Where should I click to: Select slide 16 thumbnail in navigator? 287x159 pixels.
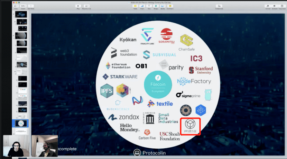click(x=22, y=116)
